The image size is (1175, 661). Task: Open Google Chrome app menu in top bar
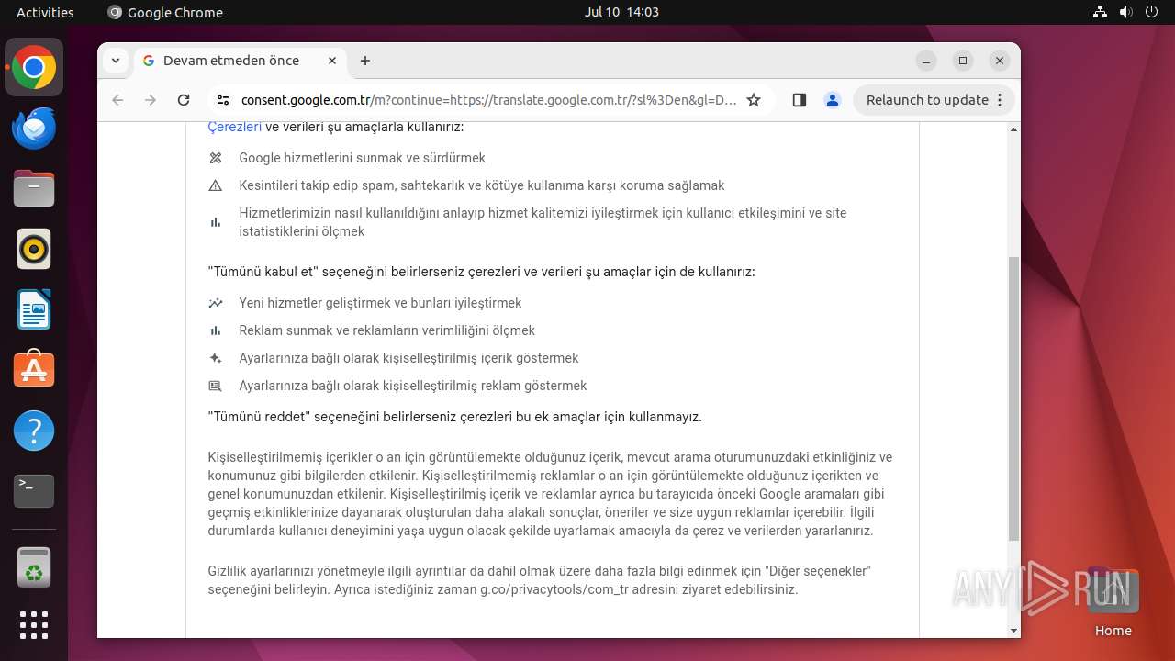click(x=165, y=12)
